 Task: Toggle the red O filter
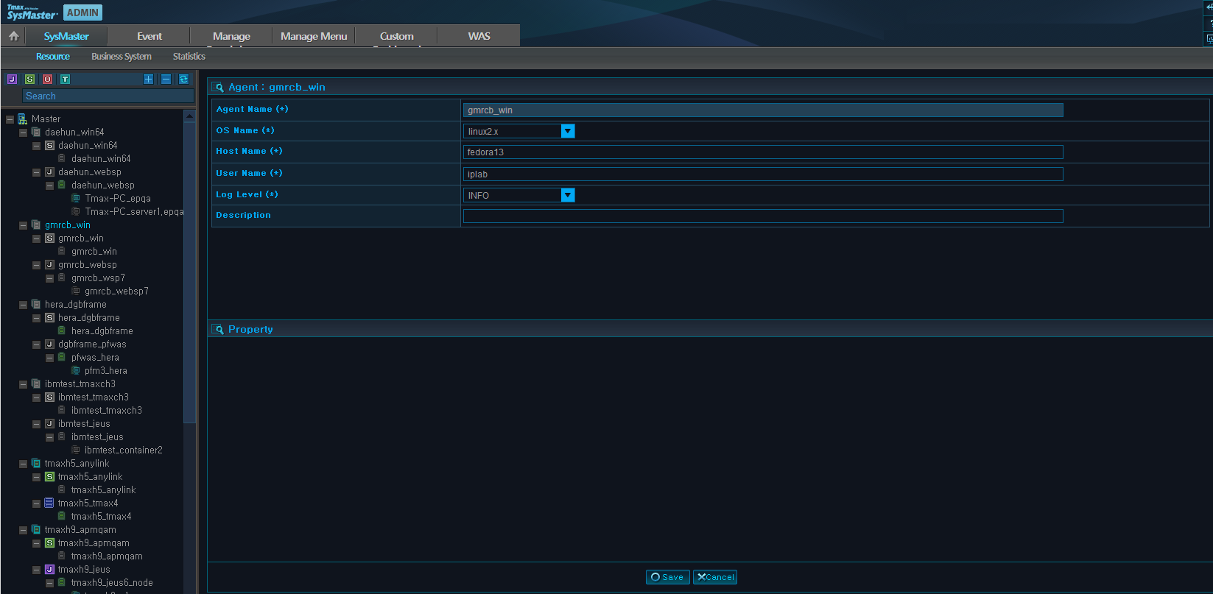(47, 79)
